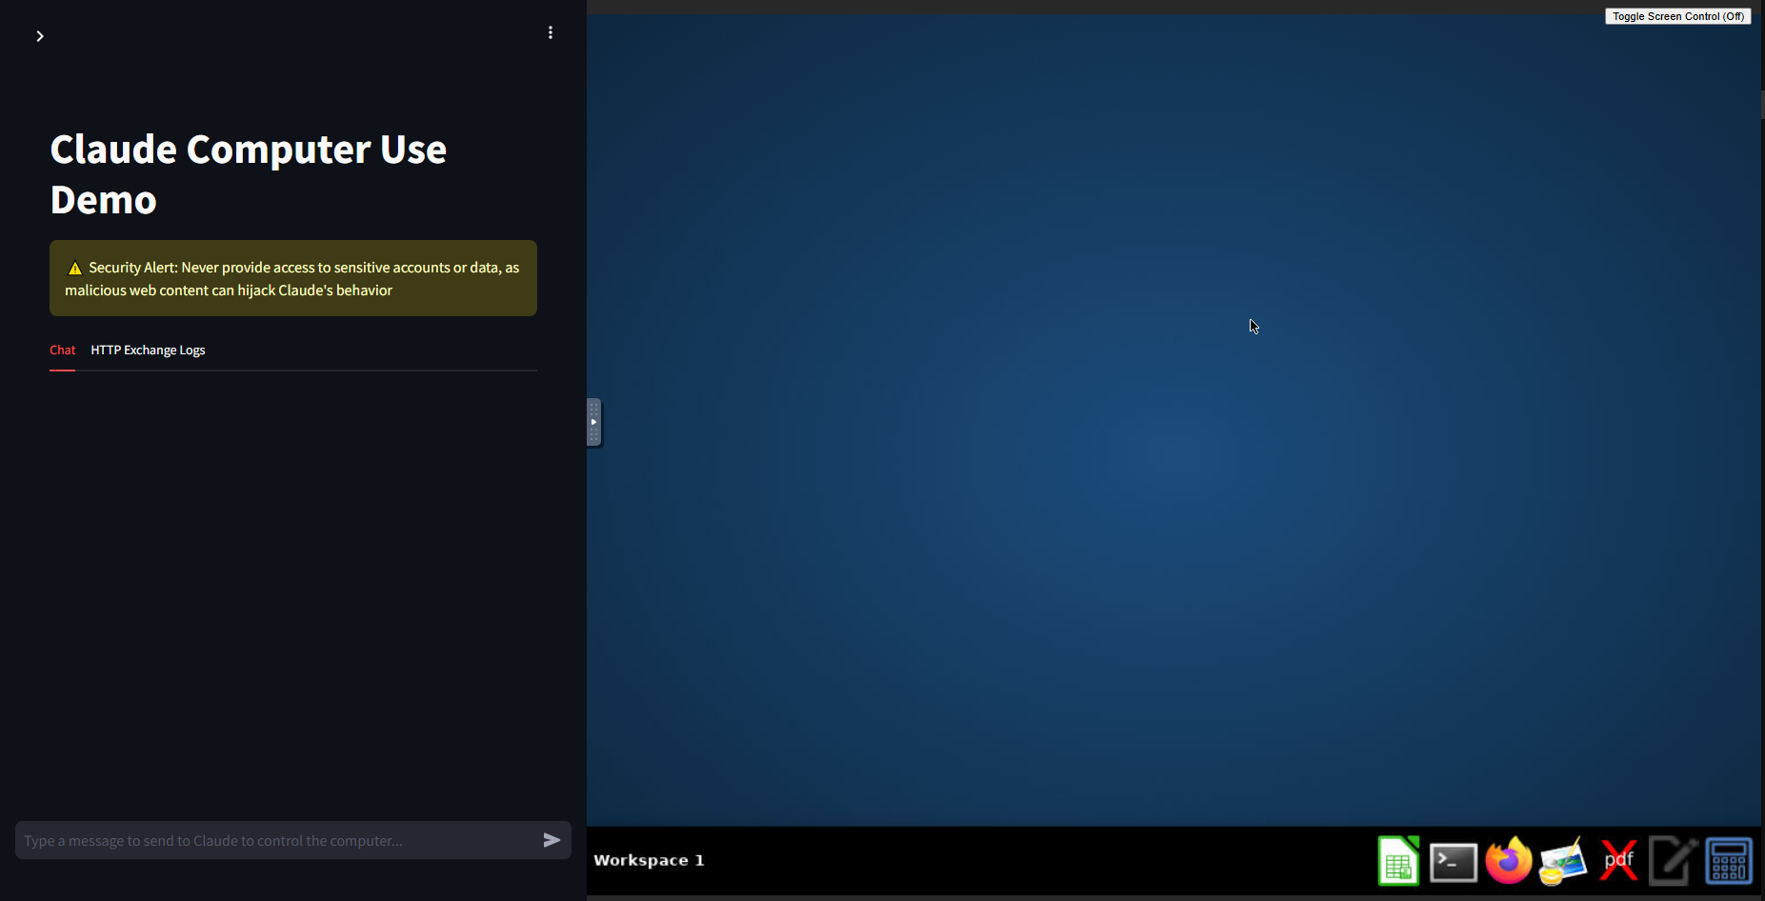1765x901 pixels.
Task: Launch the calculator from the taskbar
Action: [x=1729, y=861]
